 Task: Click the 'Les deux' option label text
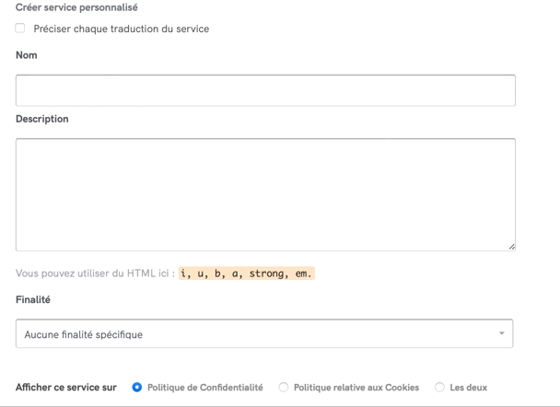468,387
